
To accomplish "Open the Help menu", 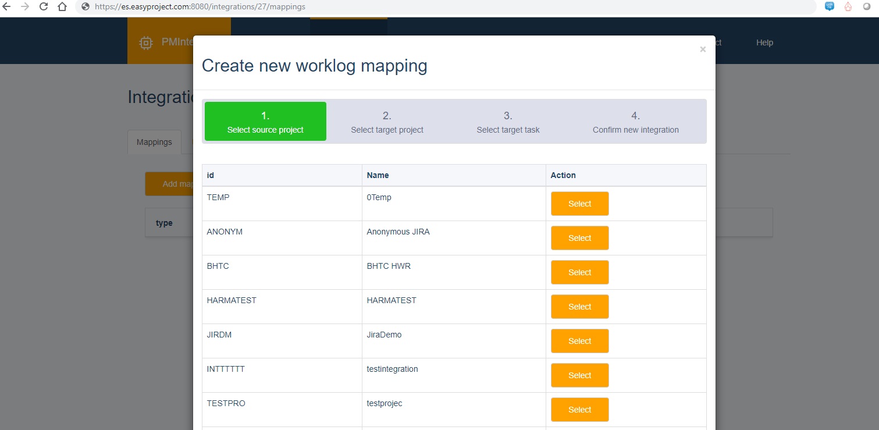I will click(x=764, y=42).
